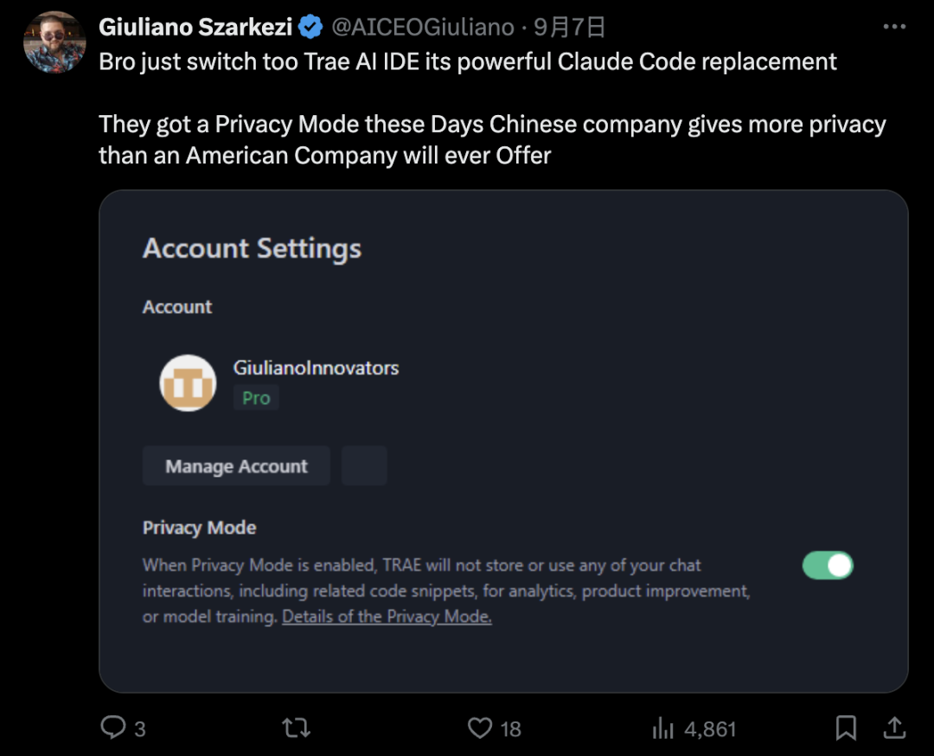Image resolution: width=934 pixels, height=756 pixels.
Task: Click the author's profile picture
Action: click(x=54, y=42)
